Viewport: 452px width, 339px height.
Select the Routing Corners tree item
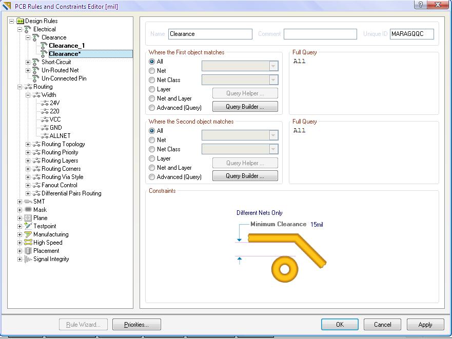click(x=61, y=169)
